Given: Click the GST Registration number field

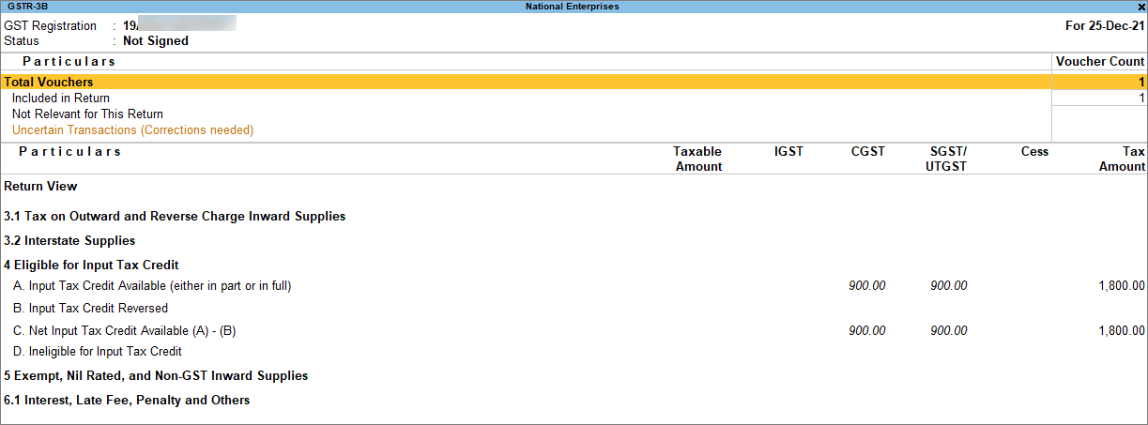Looking at the screenshot, I should tap(178, 25).
